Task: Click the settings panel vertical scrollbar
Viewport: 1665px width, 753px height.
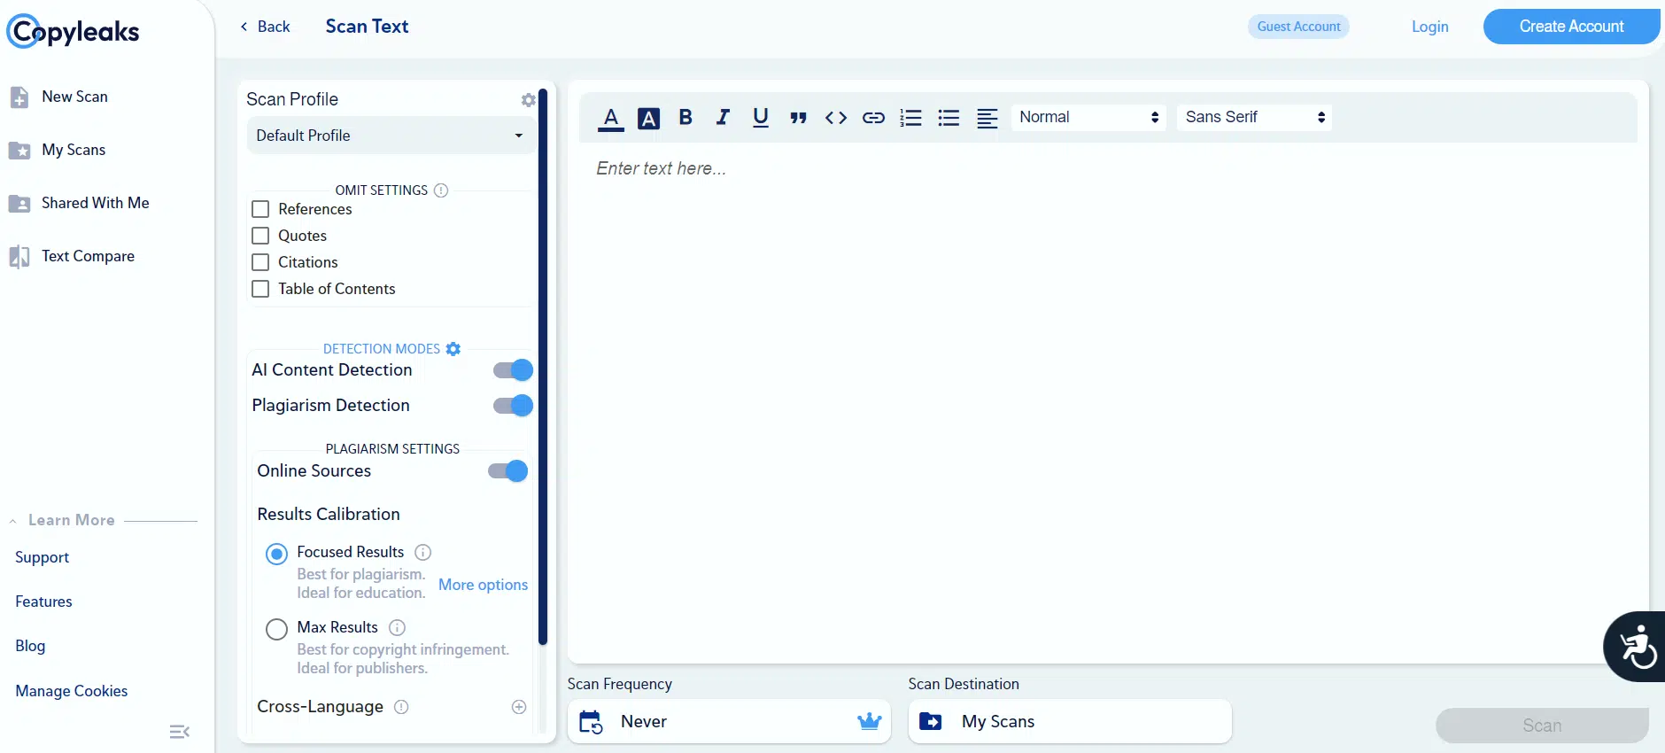Action: 543,367
